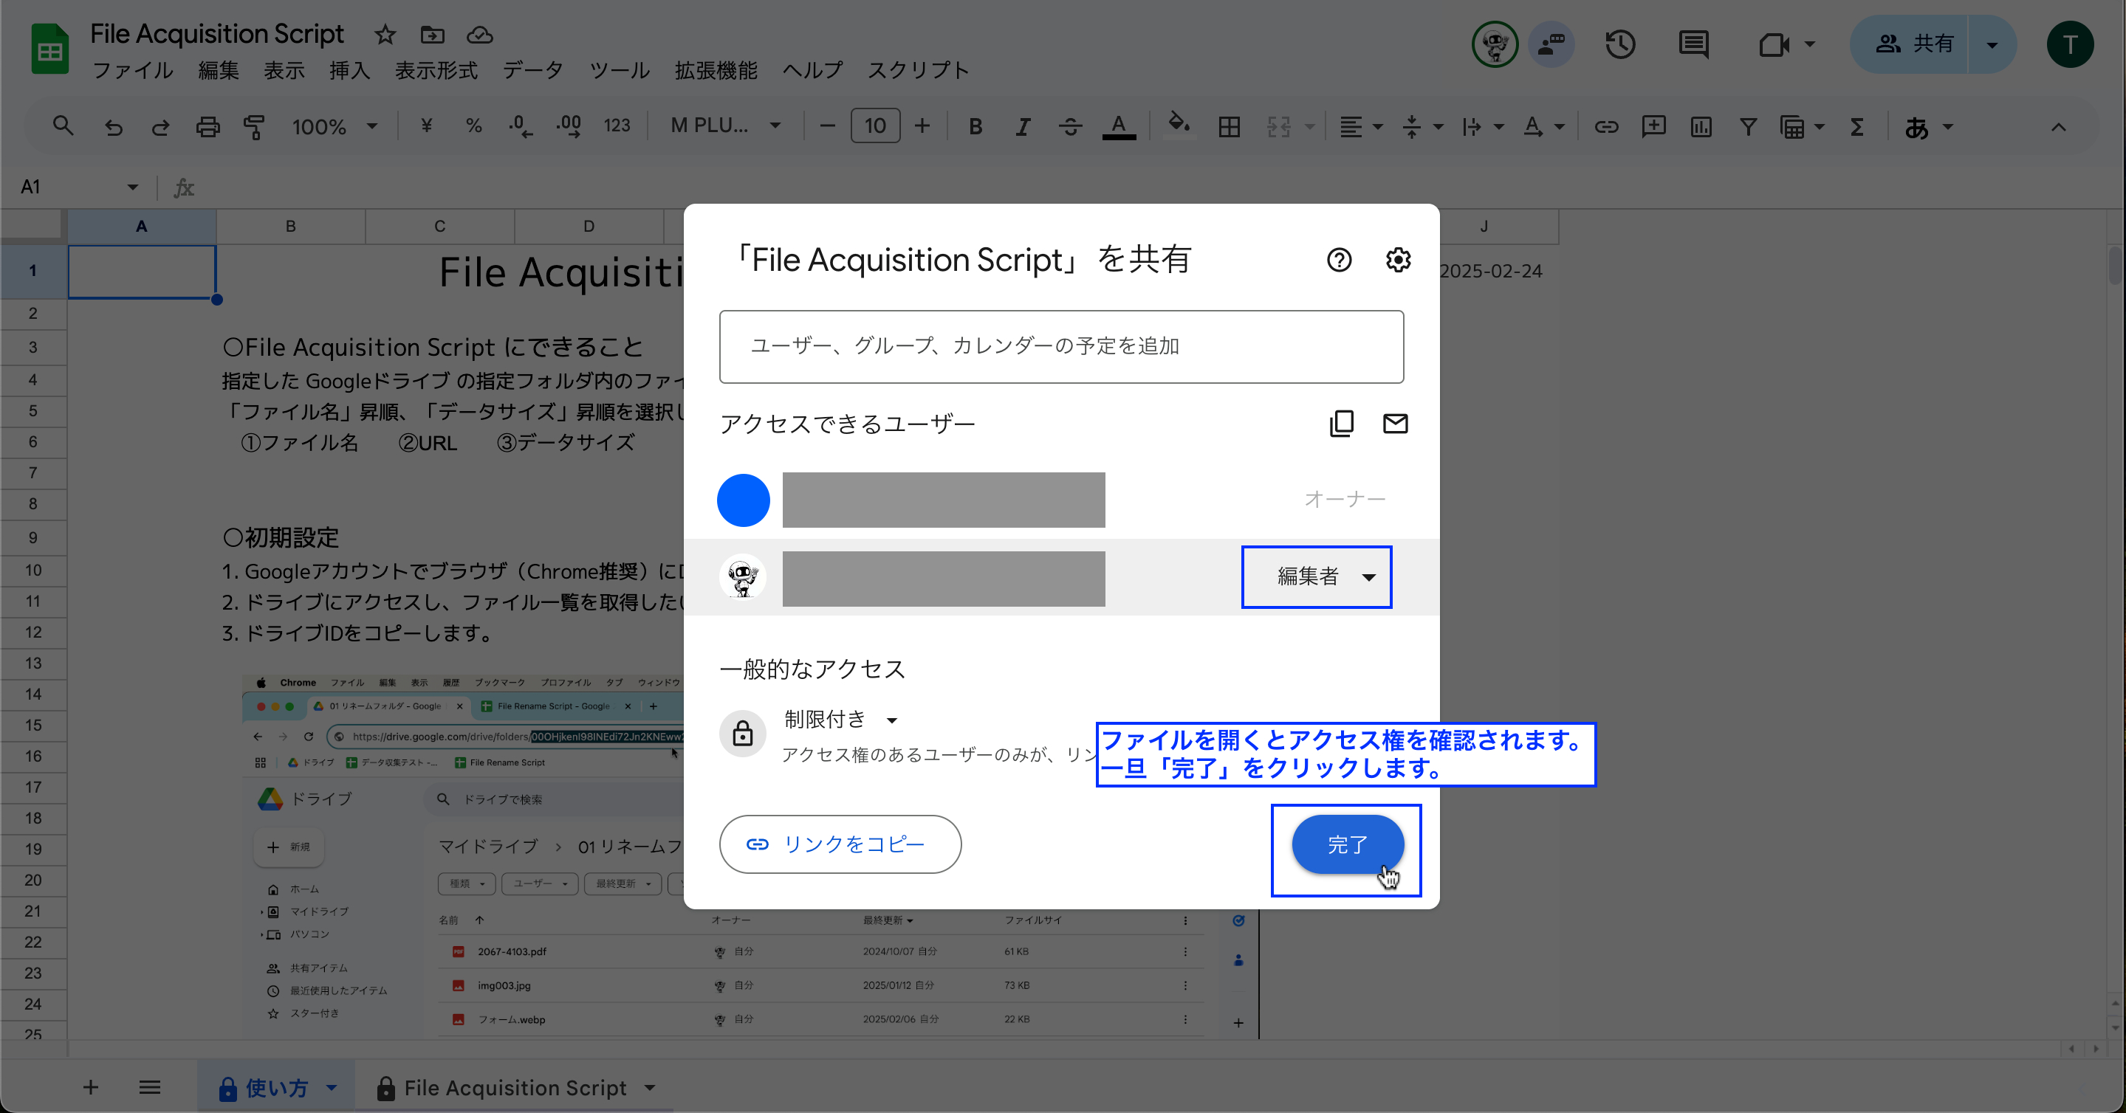
Task: Insert chart toolbar icon
Action: coord(1701,127)
